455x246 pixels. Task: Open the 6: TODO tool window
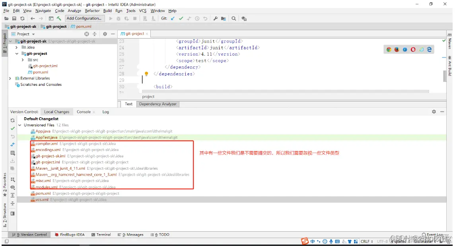click(x=160, y=235)
